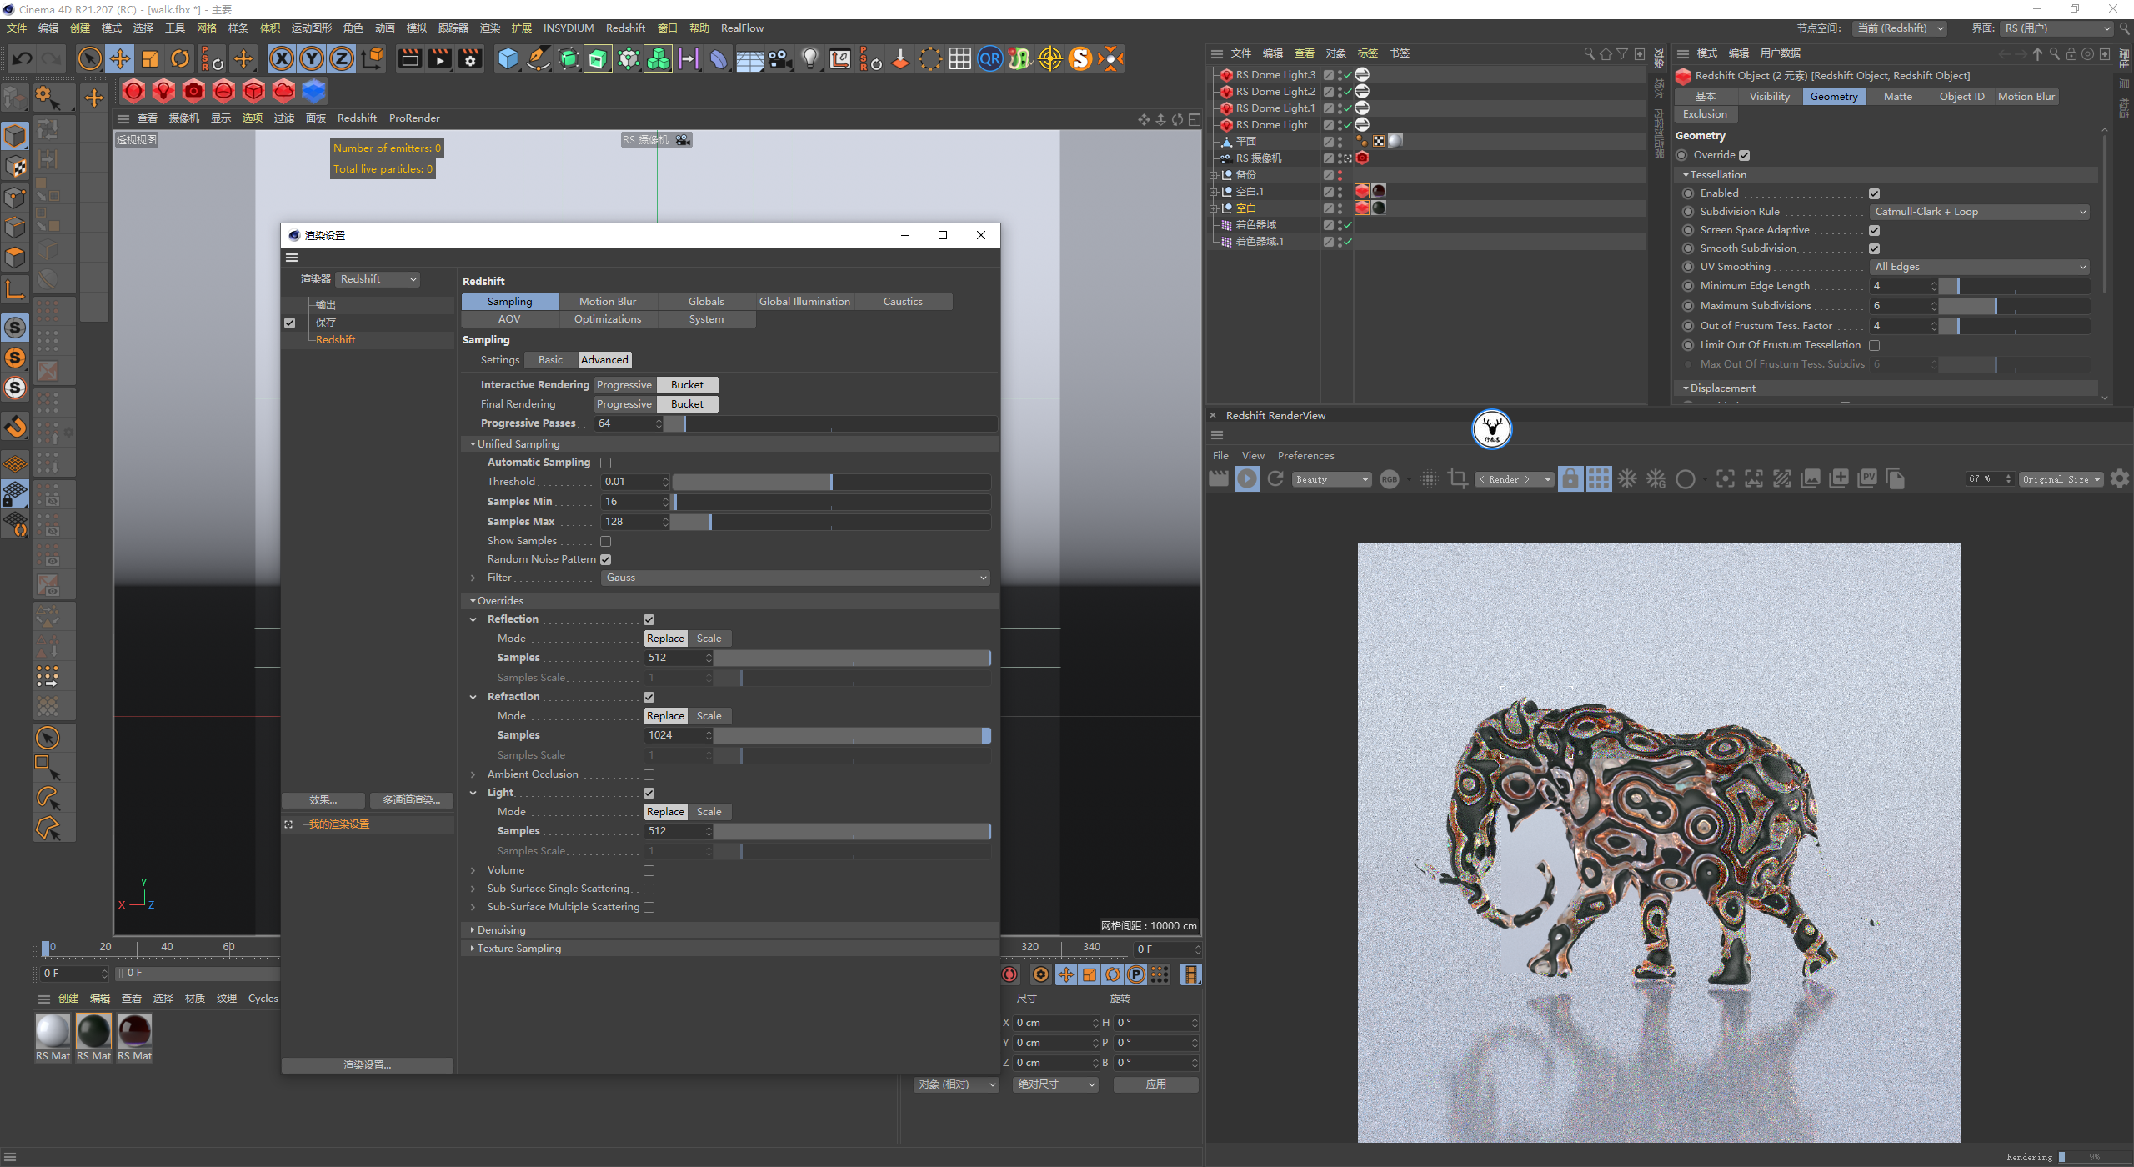Expand the Denoising section
Image resolution: width=2134 pixels, height=1167 pixels.
coord(501,930)
